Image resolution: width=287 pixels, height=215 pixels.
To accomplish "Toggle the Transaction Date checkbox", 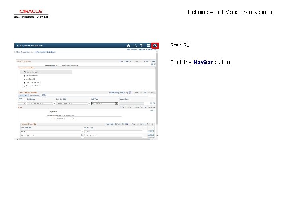I will [x=24, y=86].
